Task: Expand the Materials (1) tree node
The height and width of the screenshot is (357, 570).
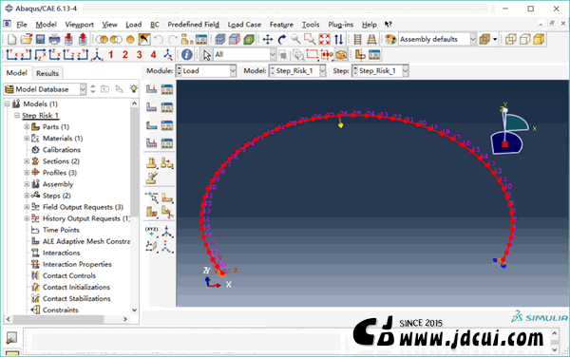Action: point(27,139)
